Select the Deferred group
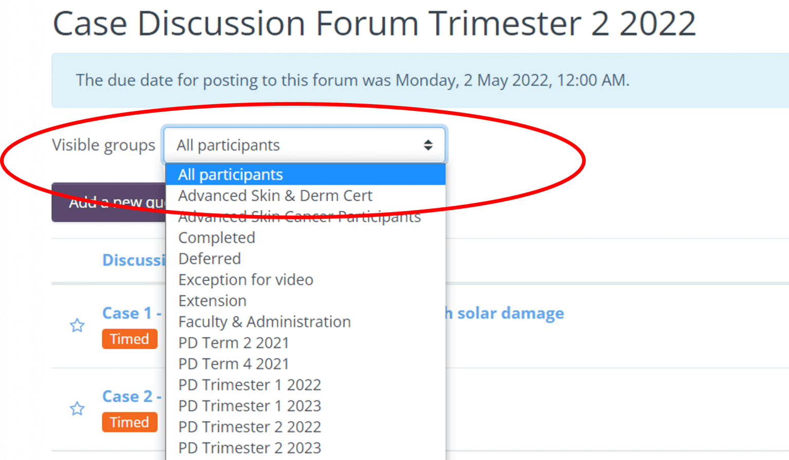The width and height of the screenshot is (789, 460). [210, 259]
